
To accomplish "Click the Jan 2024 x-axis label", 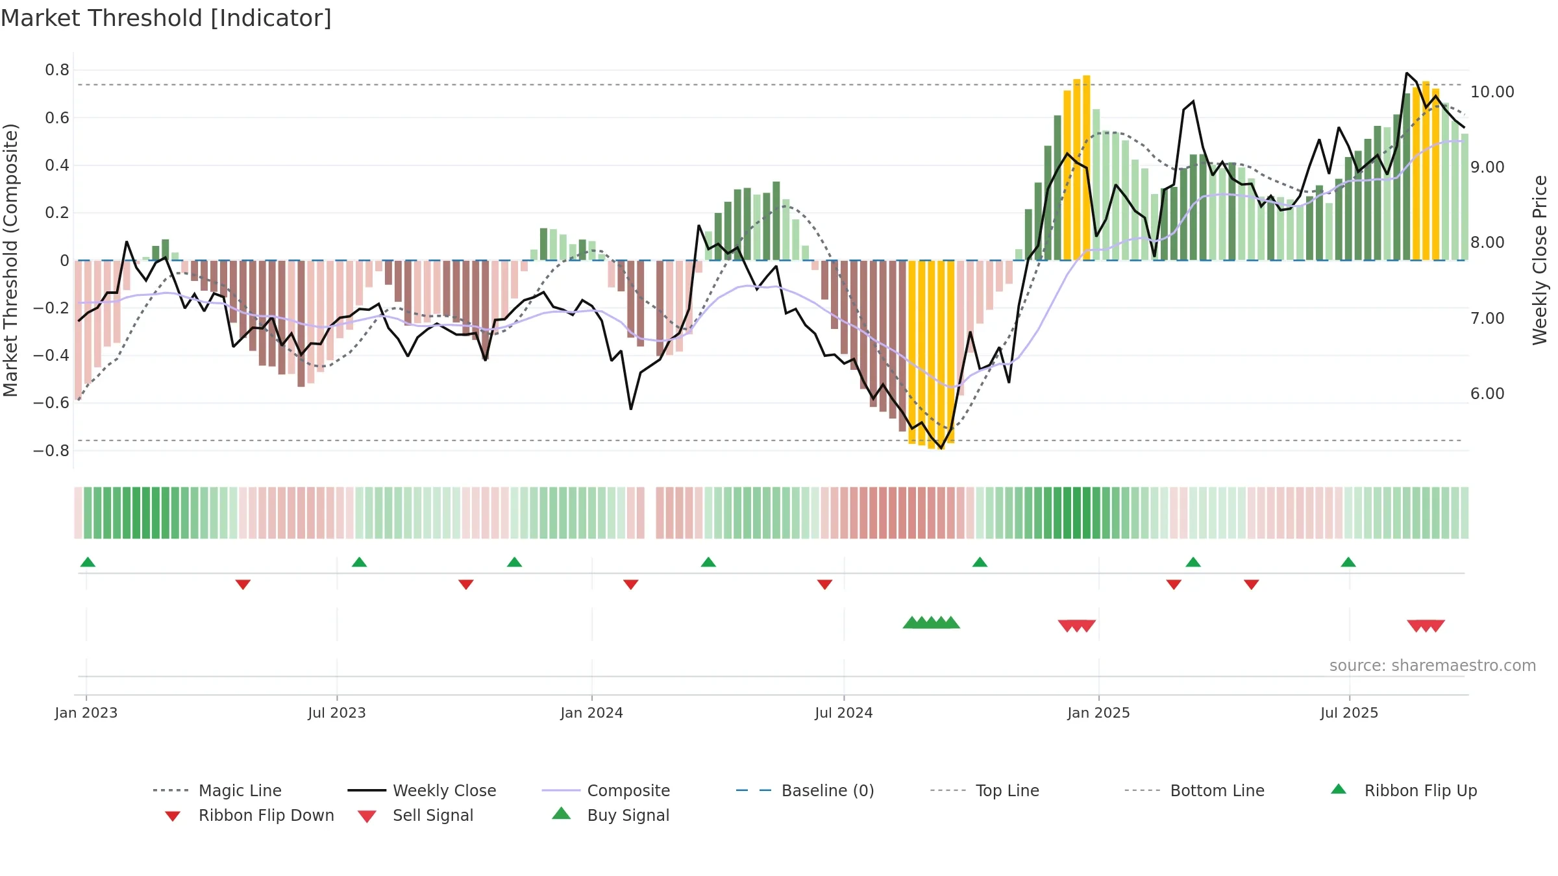I will 592,713.
